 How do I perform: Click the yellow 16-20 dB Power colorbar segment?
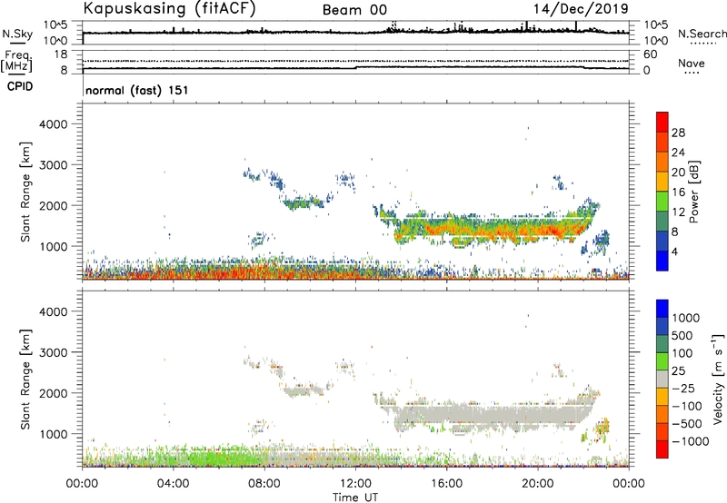(662, 181)
